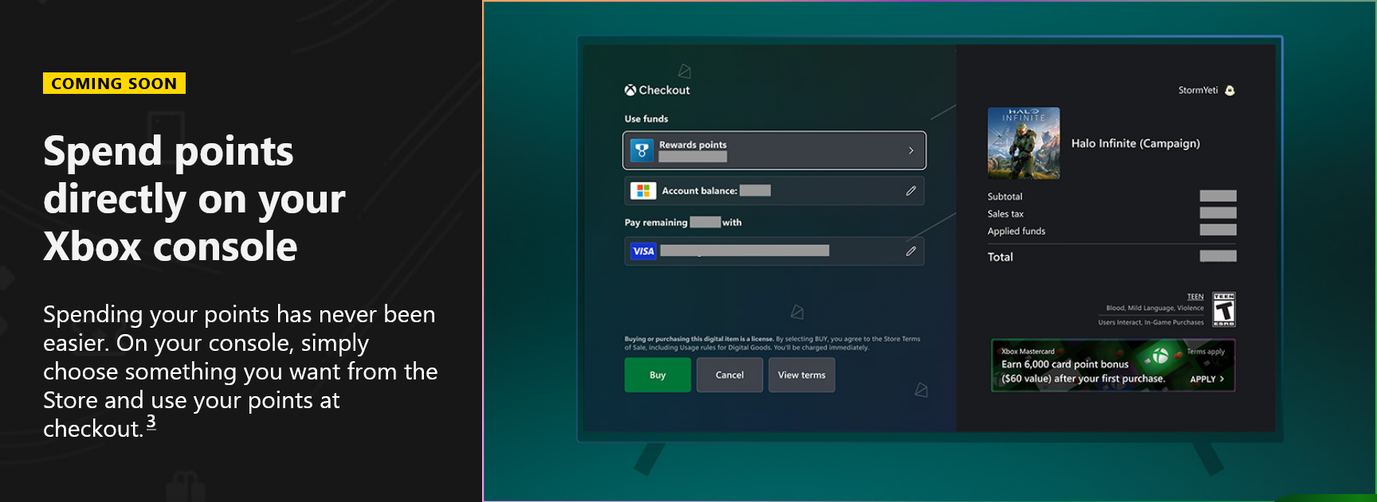Open footnote 3 after the word checkout
Image resolution: width=1377 pixels, height=502 pixels.
[x=151, y=422]
